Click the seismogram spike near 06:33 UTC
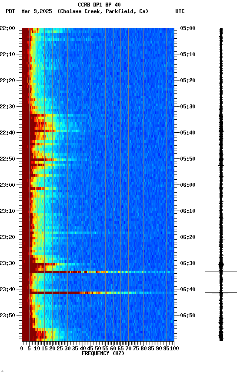Screen dimensions: 240x376 point(221,272)
